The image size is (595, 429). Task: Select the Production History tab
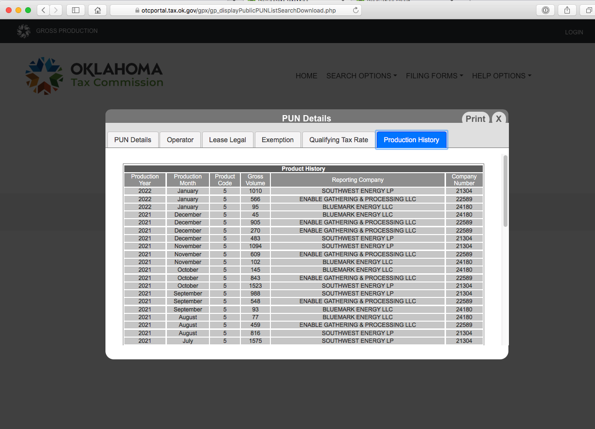point(412,140)
